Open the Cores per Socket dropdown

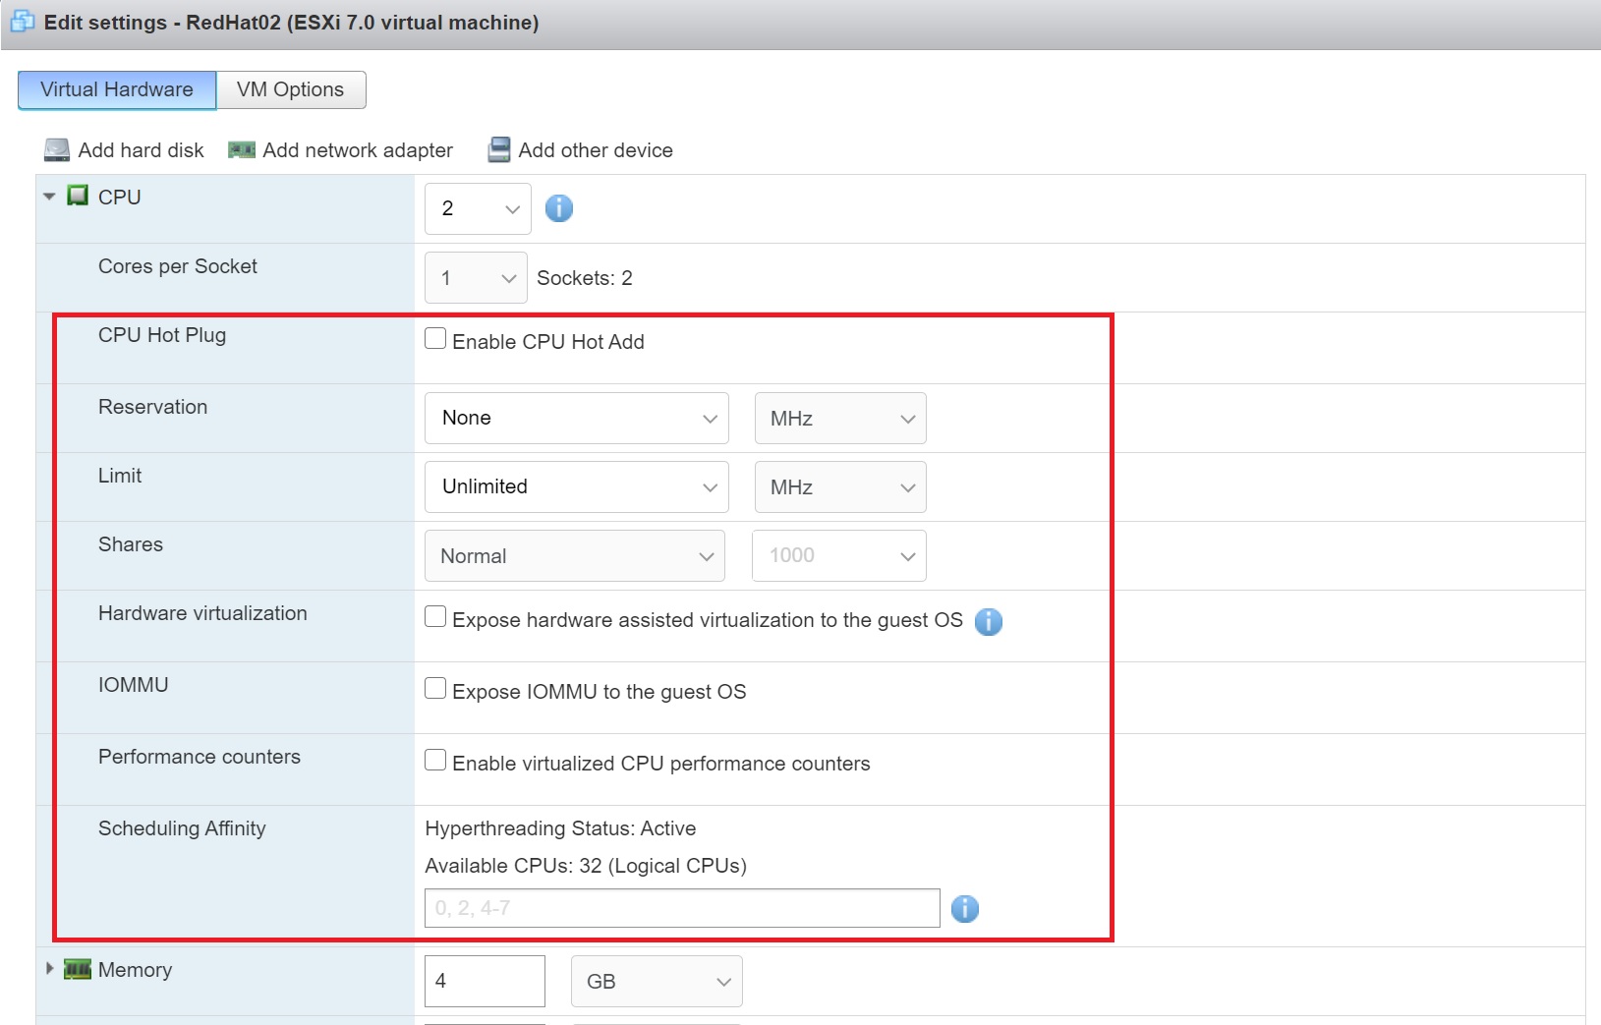477,278
